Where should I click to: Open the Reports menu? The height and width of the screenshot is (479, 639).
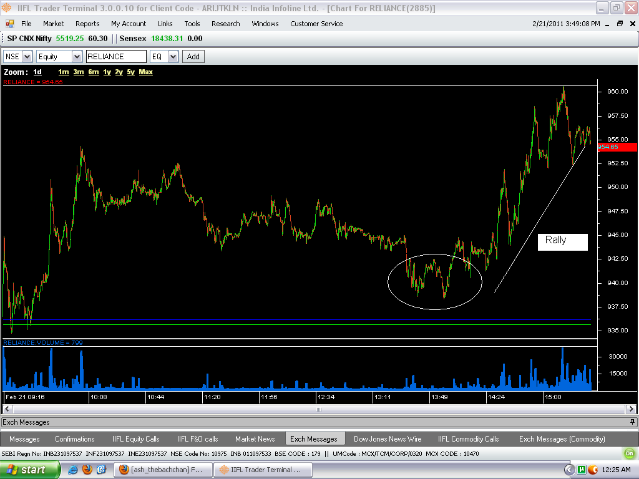(87, 24)
